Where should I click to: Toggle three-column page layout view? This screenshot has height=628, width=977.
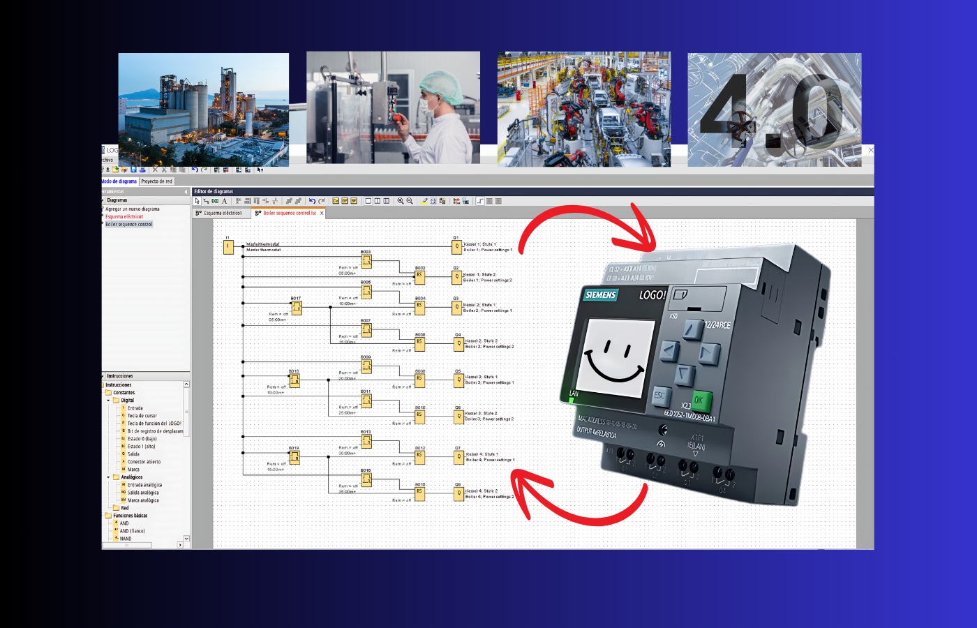[x=386, y=201]
